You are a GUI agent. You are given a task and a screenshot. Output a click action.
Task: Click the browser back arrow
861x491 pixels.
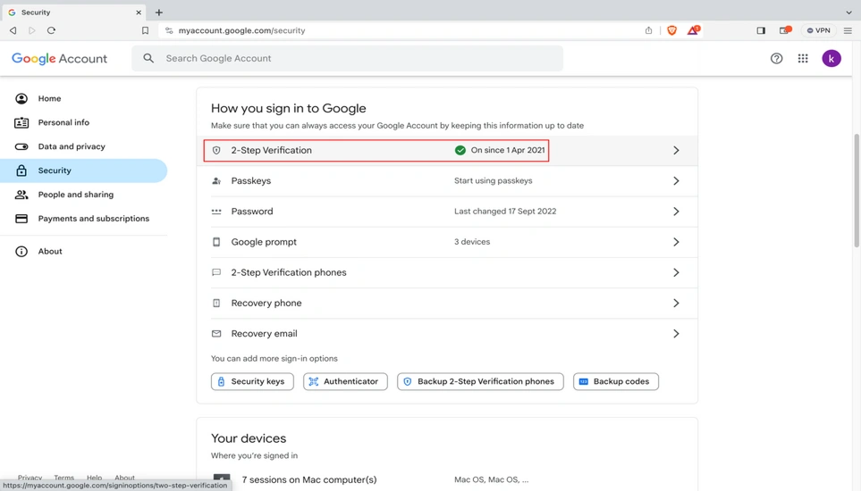tap(13, 30)
